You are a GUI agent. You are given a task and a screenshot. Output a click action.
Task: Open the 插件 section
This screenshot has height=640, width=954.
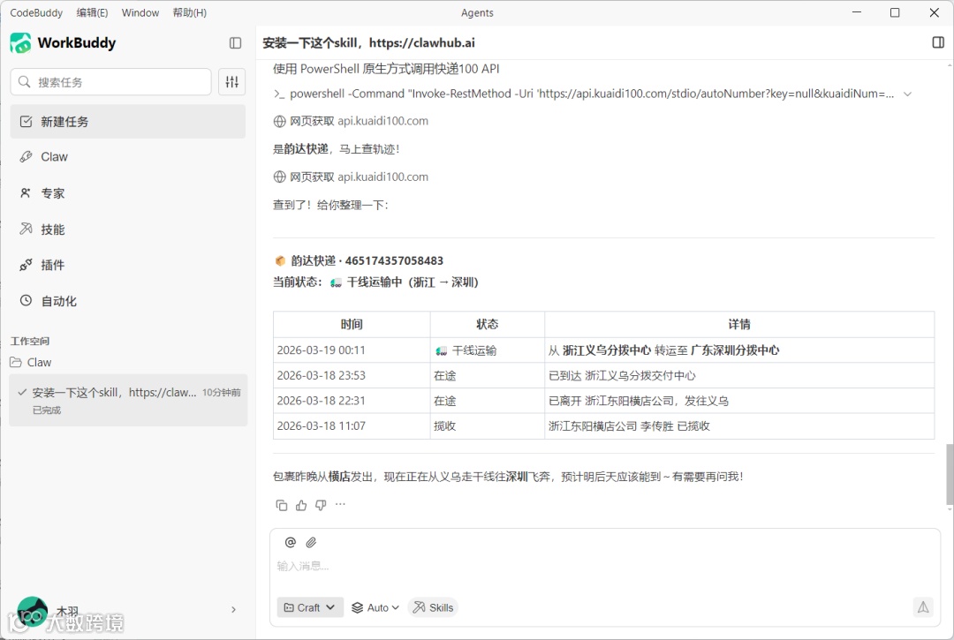pos(128,265)
